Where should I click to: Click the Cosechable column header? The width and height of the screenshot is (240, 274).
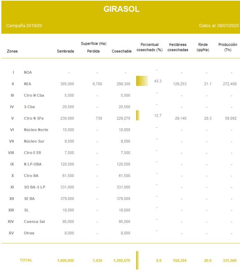tap(122, 51)
